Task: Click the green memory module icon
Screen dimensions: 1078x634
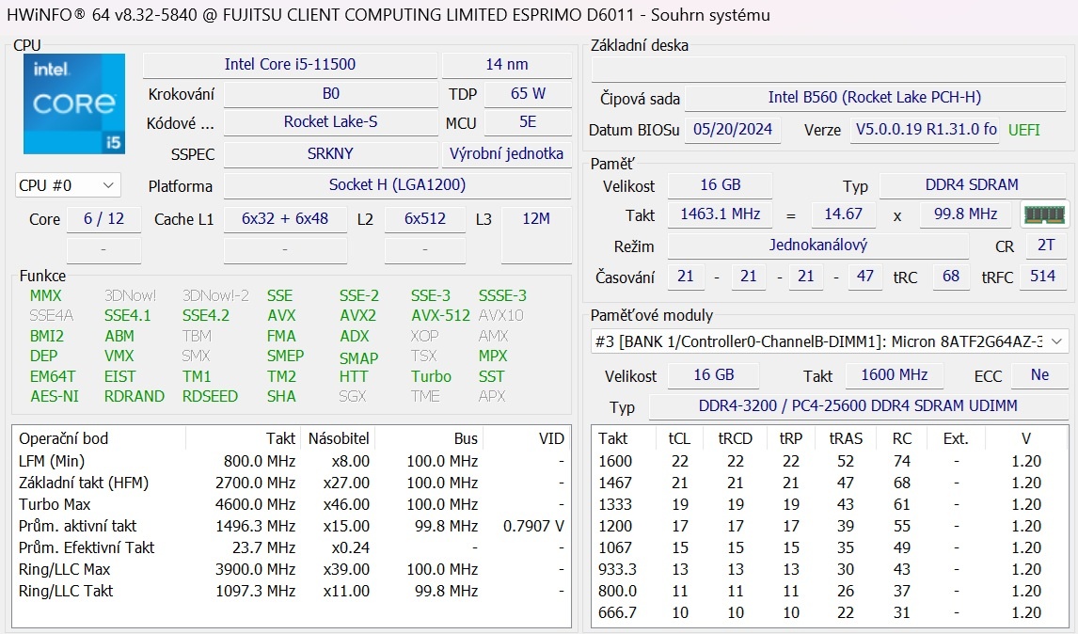Action: [1044, 214]
